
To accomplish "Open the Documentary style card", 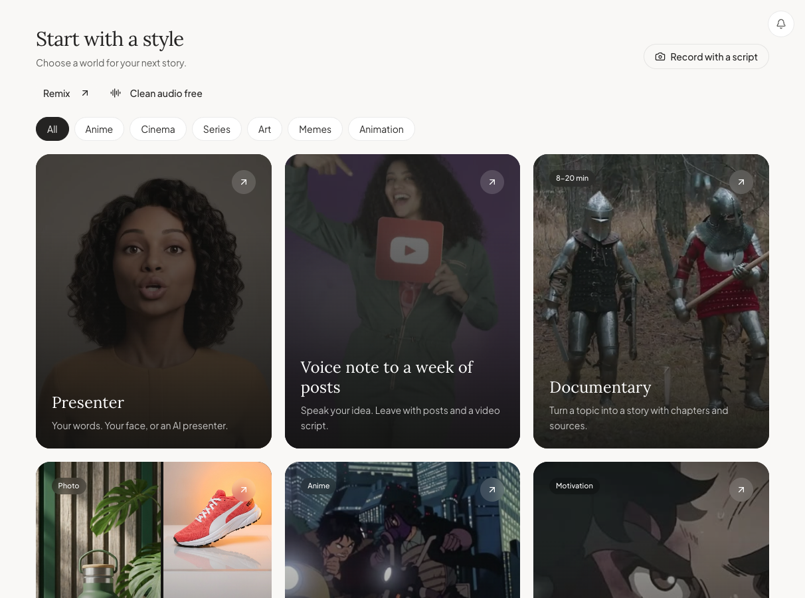I will (651, 301).
